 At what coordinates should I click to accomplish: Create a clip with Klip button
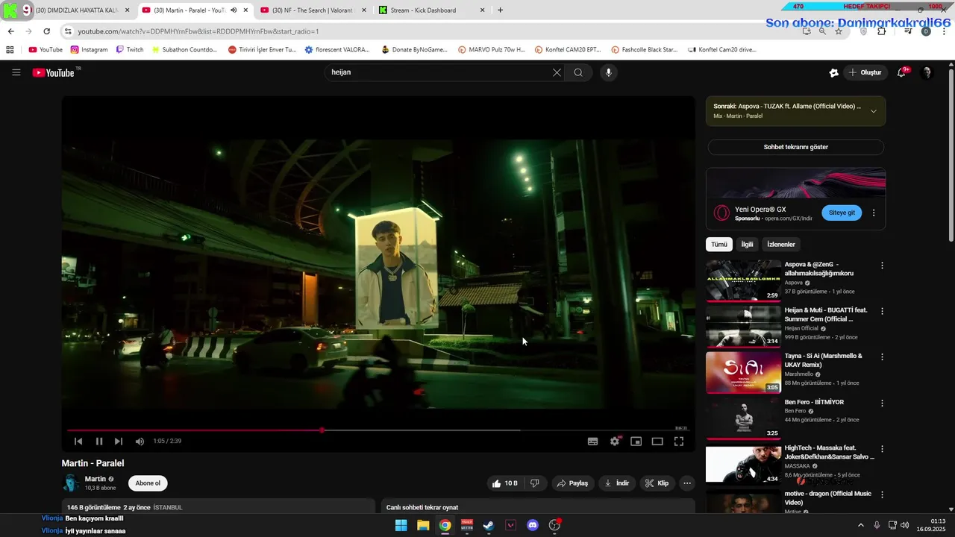657,483
